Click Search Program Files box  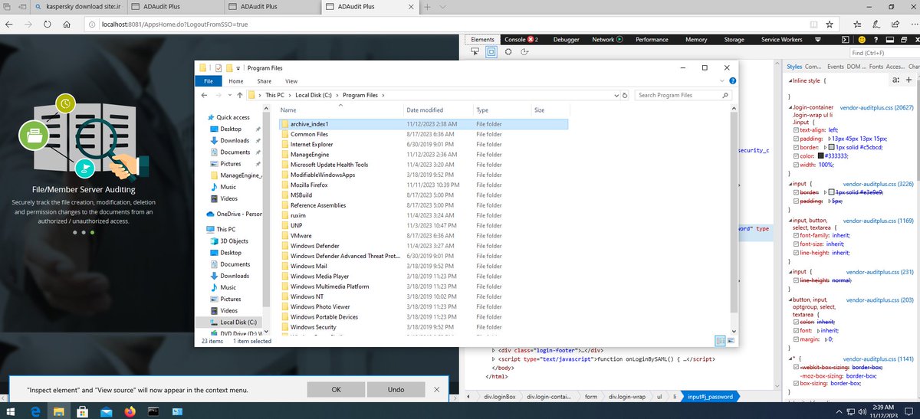(682, 95)
